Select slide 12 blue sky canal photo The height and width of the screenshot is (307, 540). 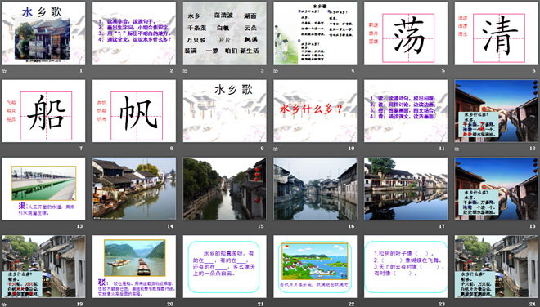pyautogui.click(x=497, y=111)
